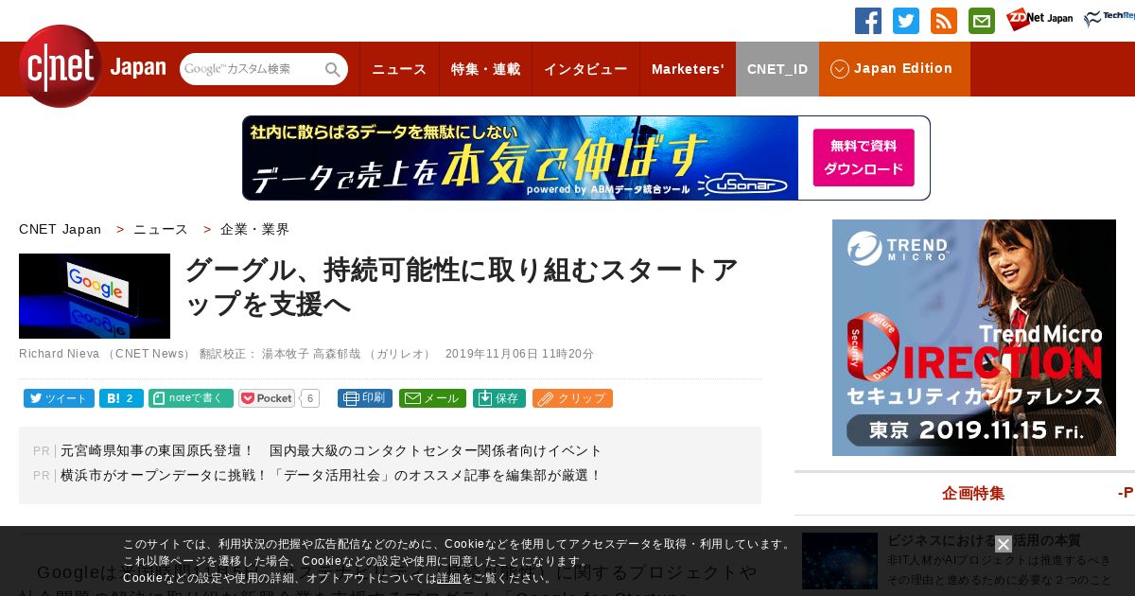Go to ニュース breadcrumb link
The image size is (1135, 596).
coord(161,229)
